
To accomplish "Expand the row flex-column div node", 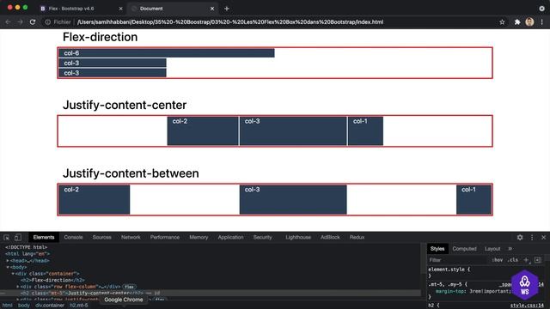I will pos(17,287).
